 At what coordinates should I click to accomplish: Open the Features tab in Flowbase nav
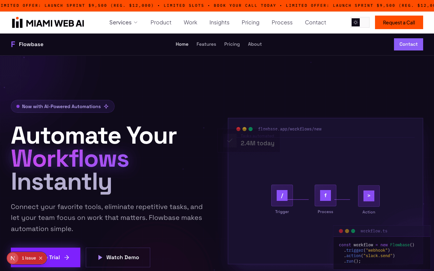point(206,44)
